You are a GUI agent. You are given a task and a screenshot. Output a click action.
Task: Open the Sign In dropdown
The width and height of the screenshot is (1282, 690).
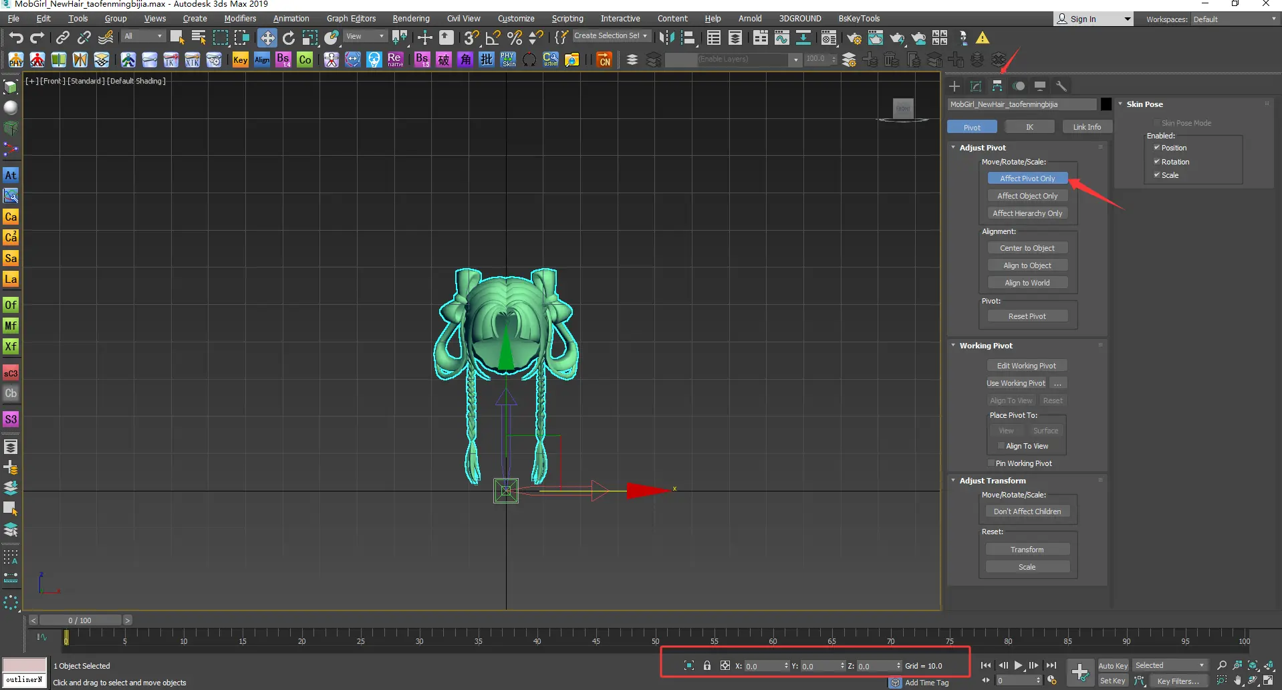1127,19
